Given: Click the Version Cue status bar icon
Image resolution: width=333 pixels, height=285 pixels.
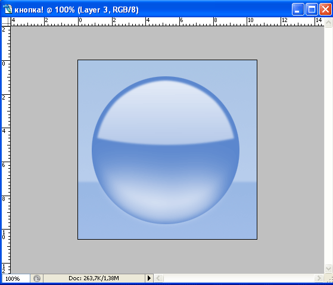Looking at the screenshot, I should (37, 278).
